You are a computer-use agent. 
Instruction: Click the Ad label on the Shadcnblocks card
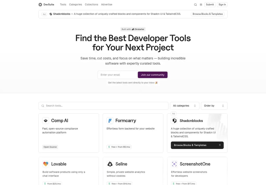(x=173, y=113)
